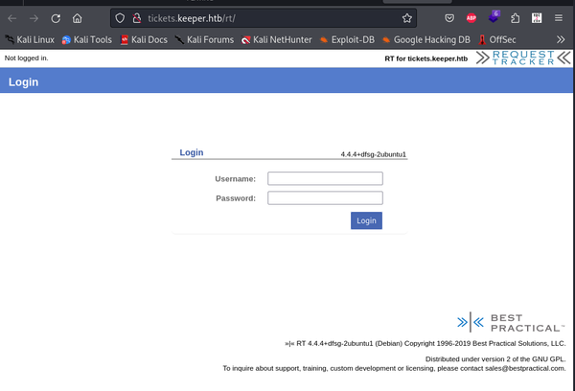
Task: Focus the Username input field
Action: [x=325, y=178]
